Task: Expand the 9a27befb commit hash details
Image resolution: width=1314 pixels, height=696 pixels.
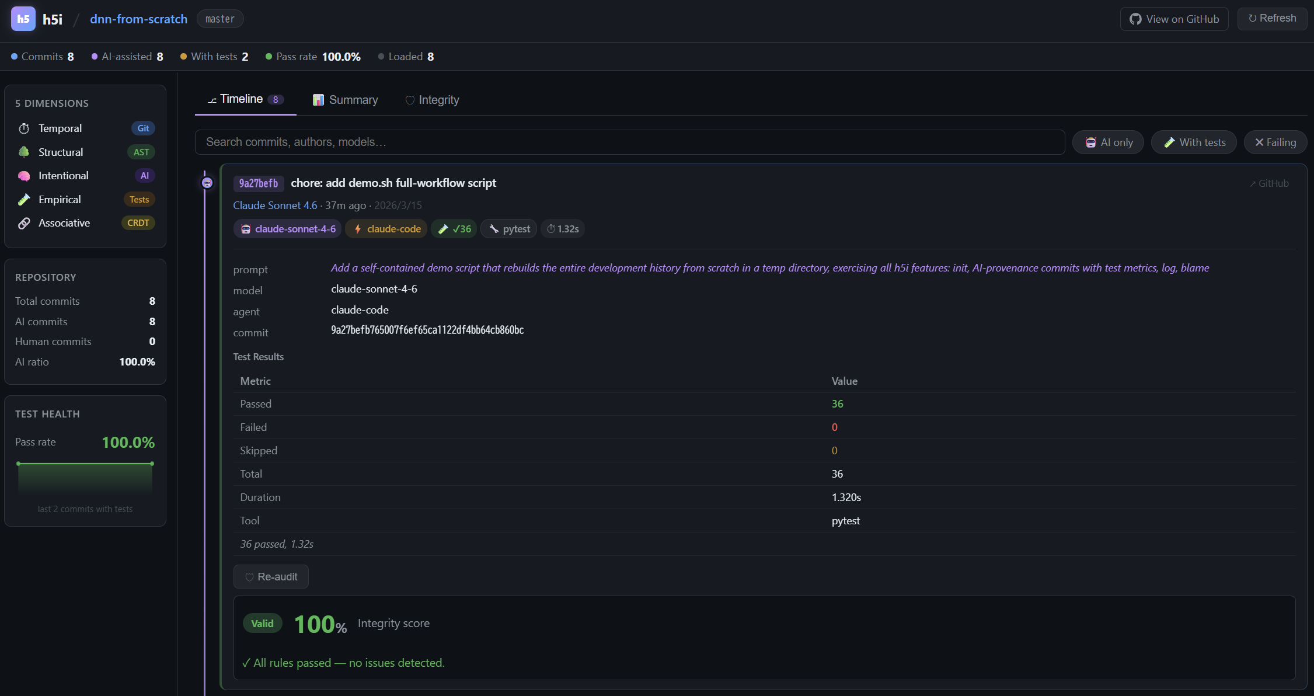Action: 259,183
